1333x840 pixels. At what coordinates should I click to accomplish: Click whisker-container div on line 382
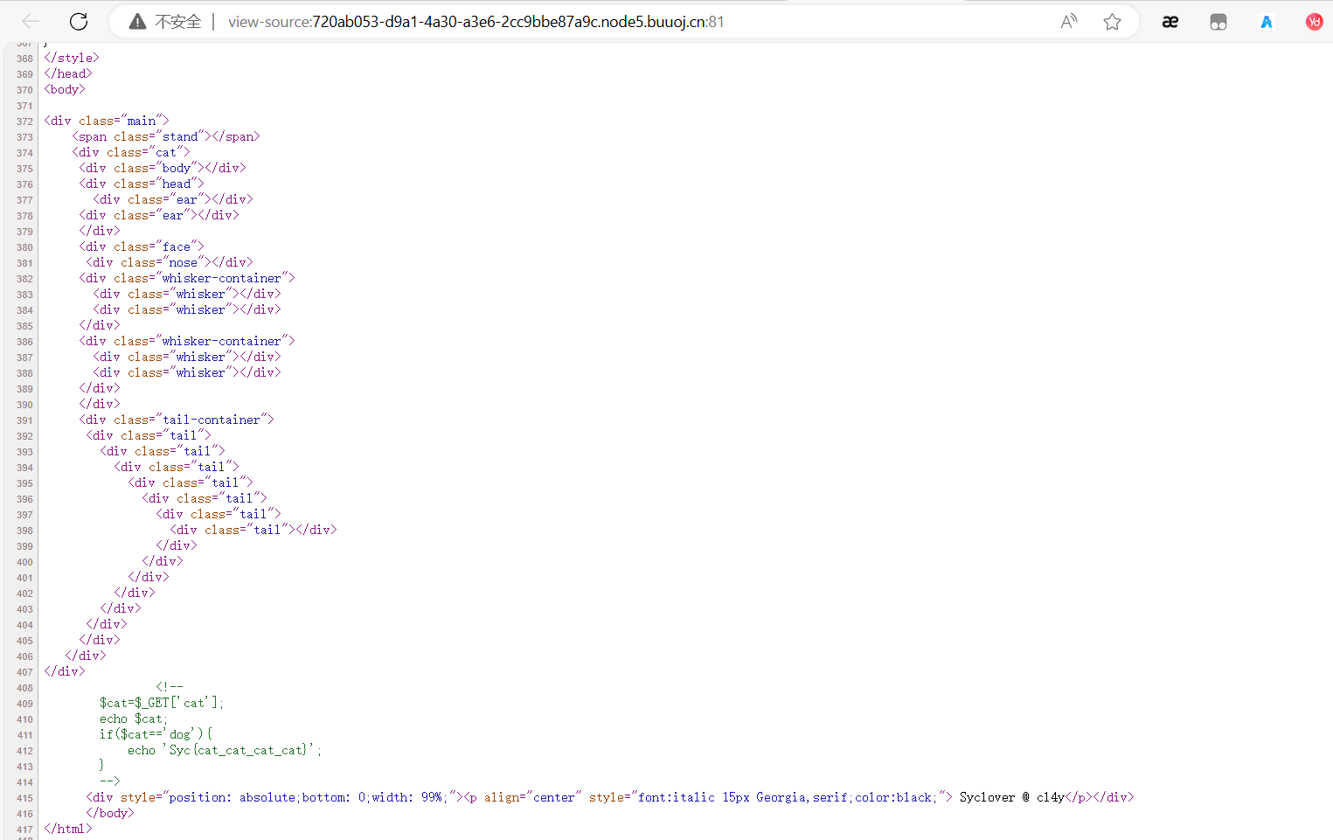coord(187,279)
